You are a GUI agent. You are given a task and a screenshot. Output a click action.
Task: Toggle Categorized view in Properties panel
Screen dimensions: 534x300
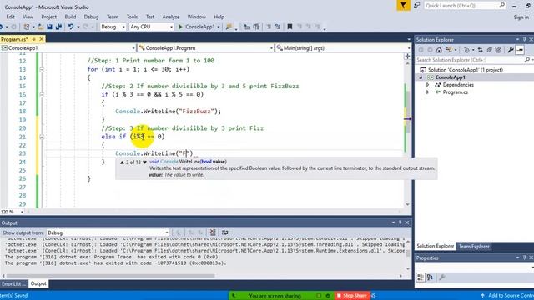(x=421, y=277)
